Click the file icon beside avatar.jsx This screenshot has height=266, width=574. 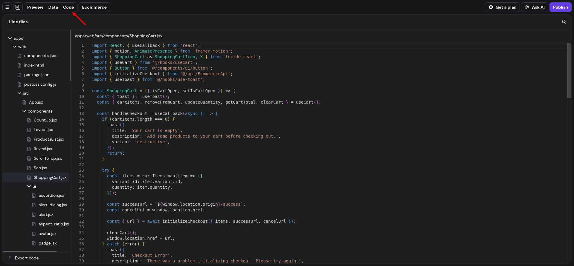pyautogui.click(x=34, y=234)
